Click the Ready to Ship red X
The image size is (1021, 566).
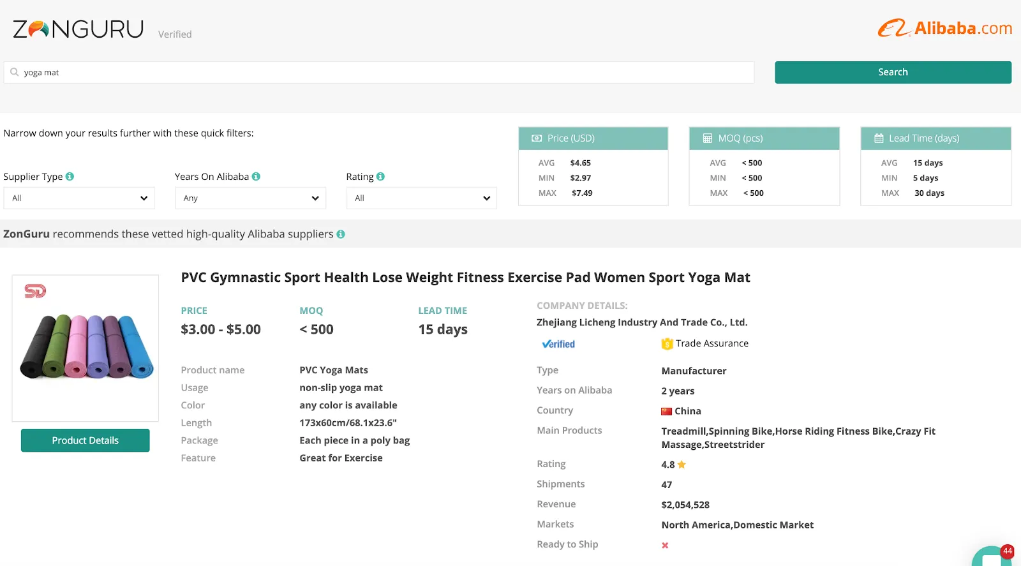coord(665,545)
